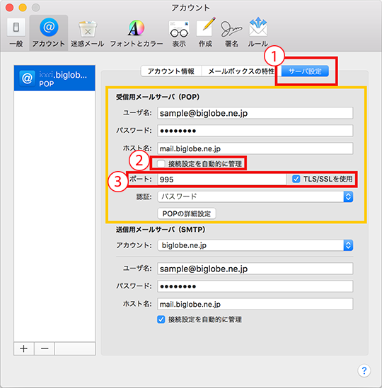Minimize the window with yellow button

point(23,8)
